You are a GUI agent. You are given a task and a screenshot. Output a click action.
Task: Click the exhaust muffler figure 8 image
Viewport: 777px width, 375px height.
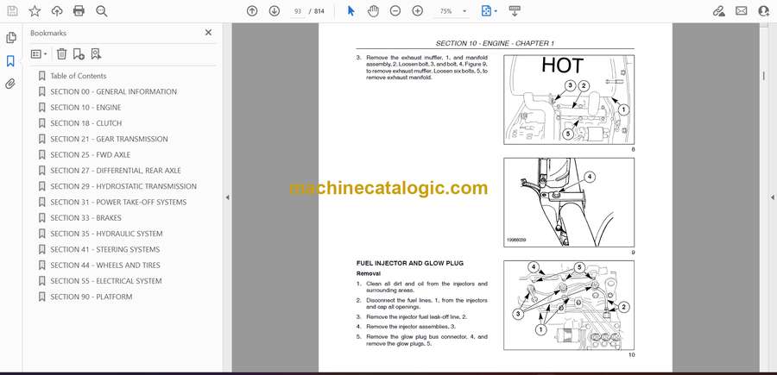coord(569,99)
